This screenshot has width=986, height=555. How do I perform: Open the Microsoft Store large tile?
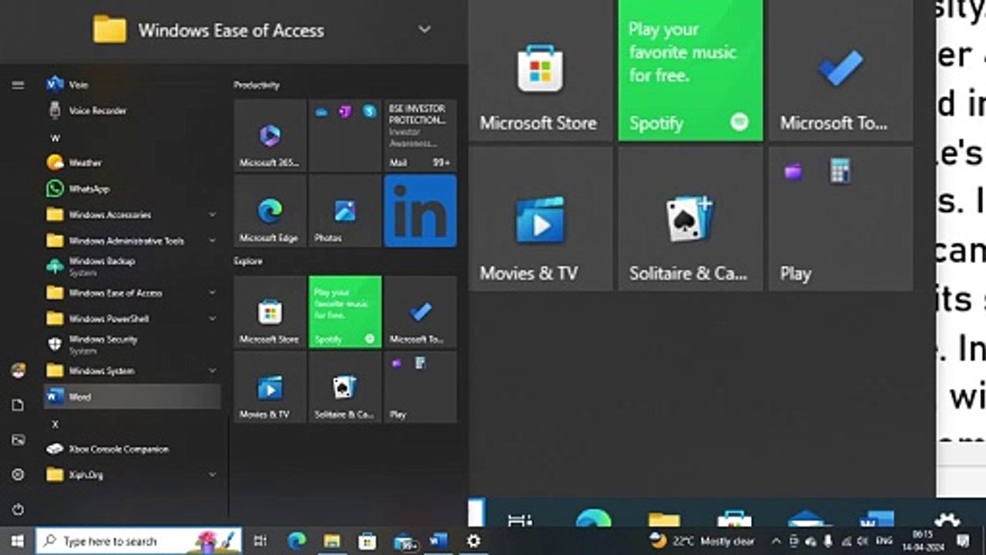(540, 71)
